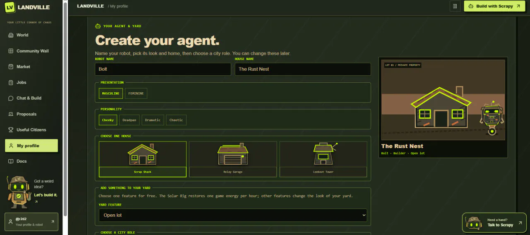Click the Create your agent heading
The width and height of the screenshot is (530, 235).
157,41
